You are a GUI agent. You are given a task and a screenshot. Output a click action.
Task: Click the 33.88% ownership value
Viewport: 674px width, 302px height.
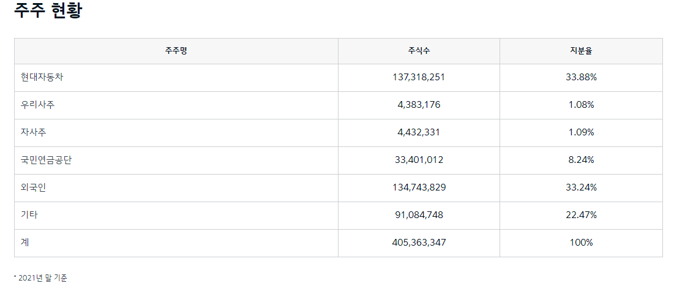coord(581,77)
